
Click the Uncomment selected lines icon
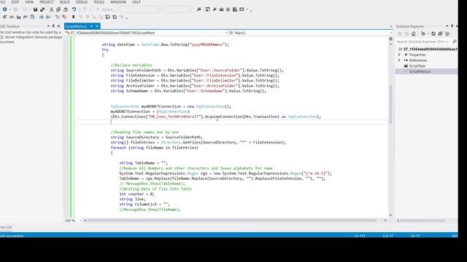tap(64, 17)
